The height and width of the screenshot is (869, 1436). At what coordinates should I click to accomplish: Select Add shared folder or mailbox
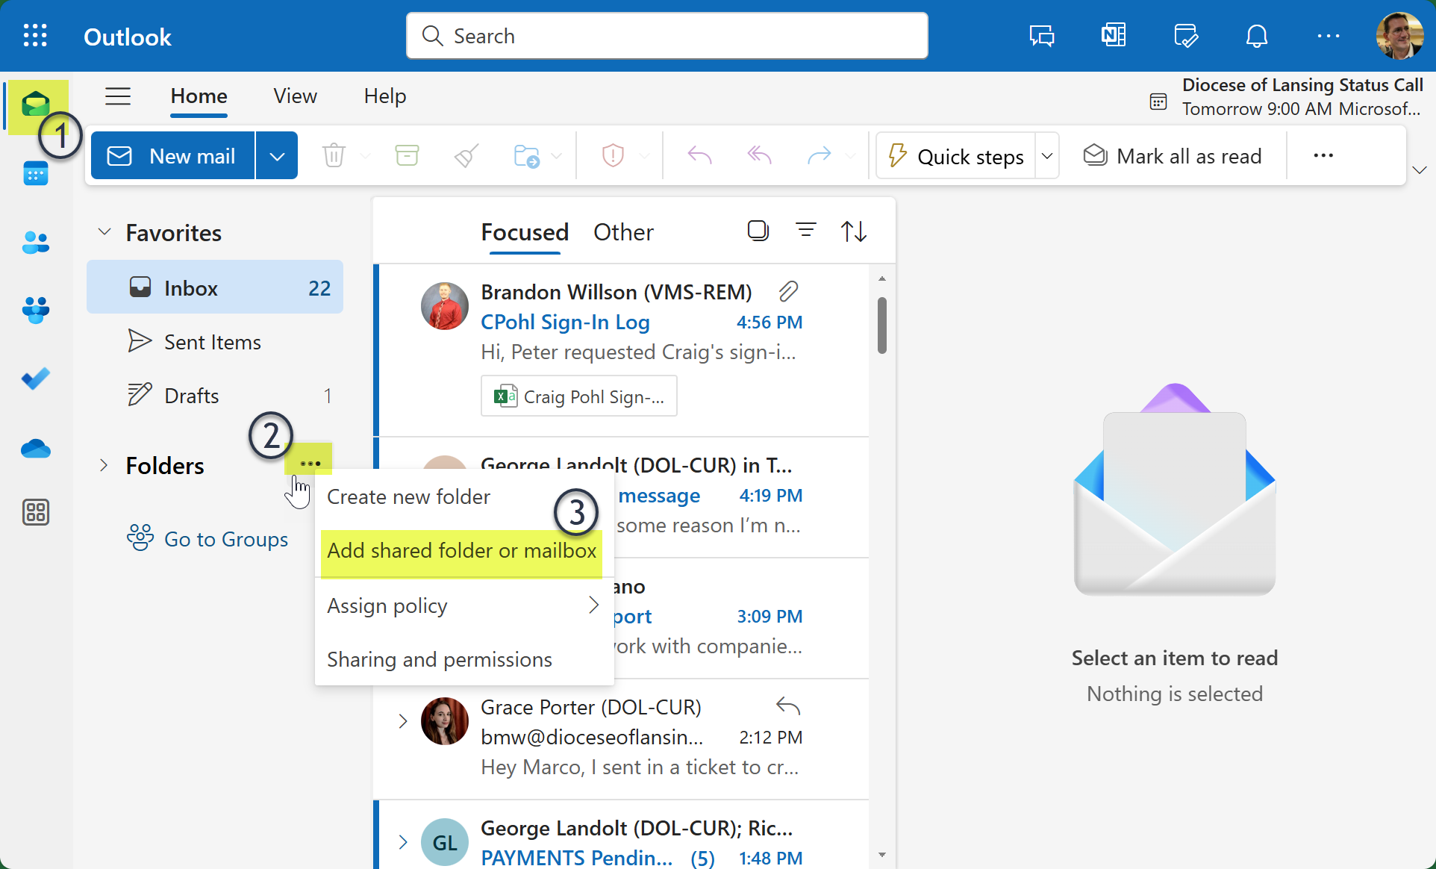[461, 551]
